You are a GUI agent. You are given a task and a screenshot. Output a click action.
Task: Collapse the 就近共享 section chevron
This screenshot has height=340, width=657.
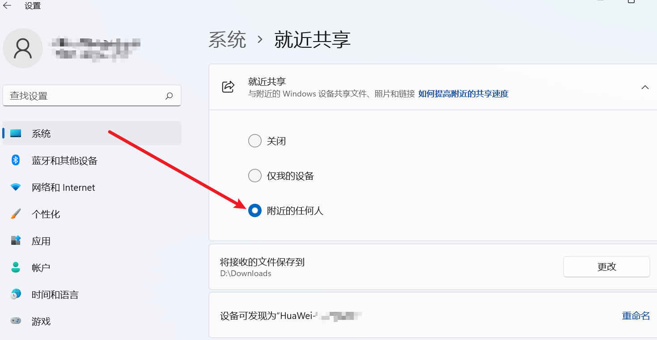(645, 87)
